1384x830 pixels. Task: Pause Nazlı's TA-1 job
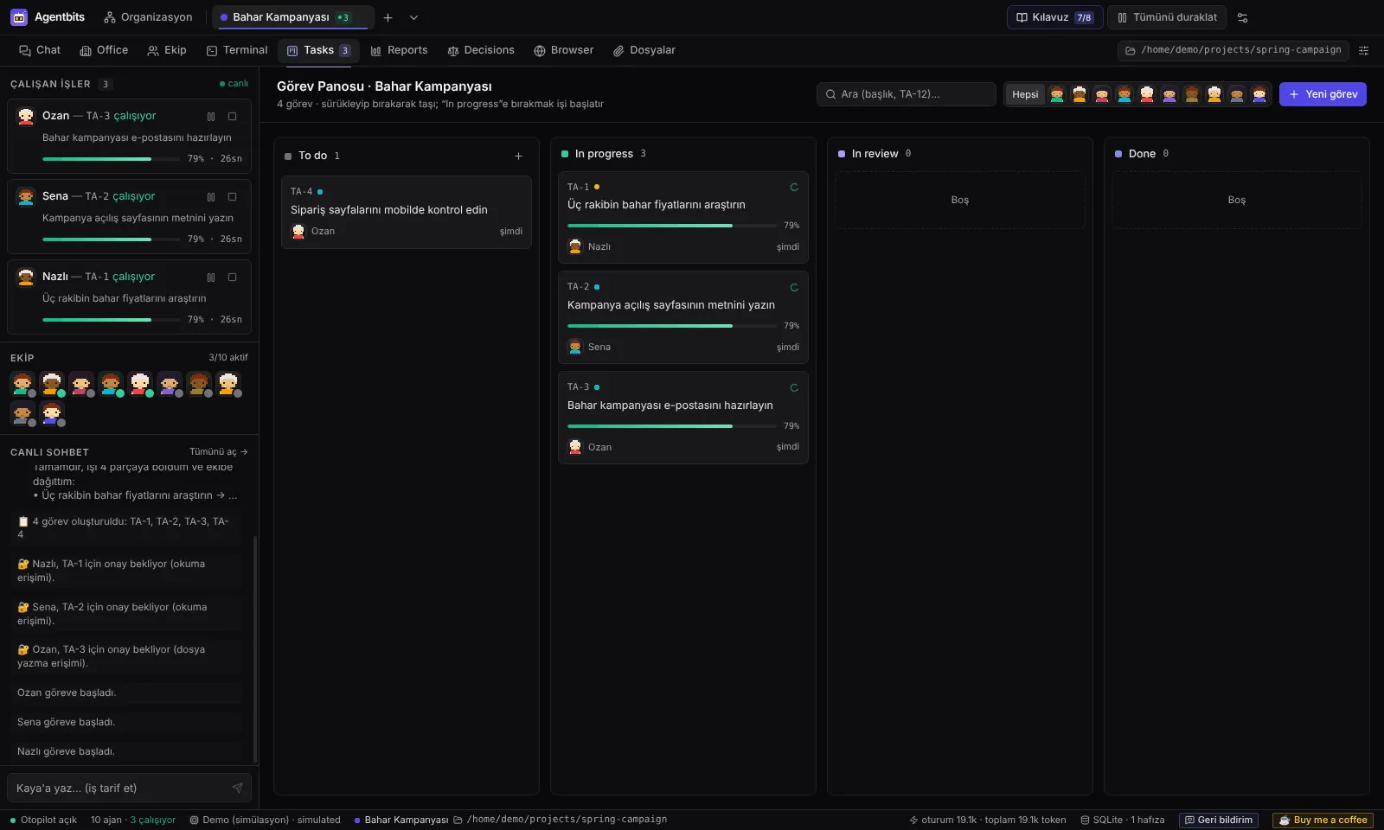211,277
